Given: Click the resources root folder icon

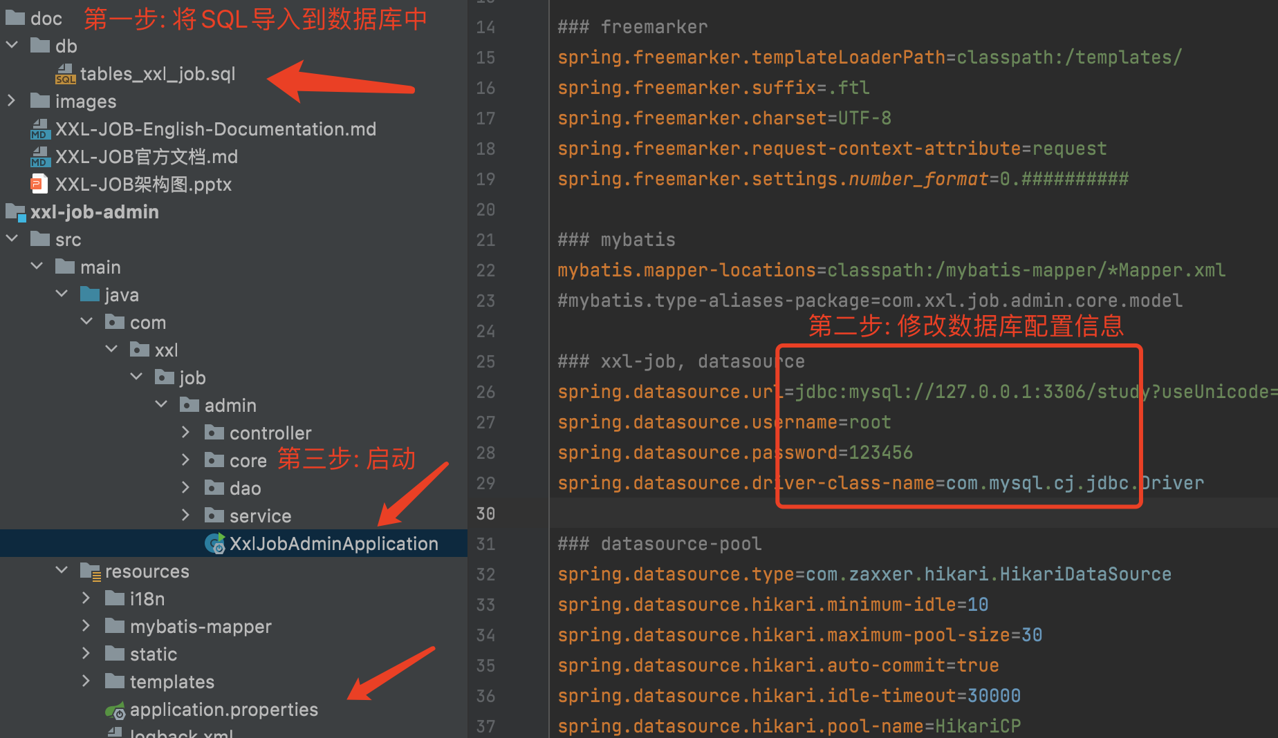Looking at the screenshot, I should tap(91, 571).
